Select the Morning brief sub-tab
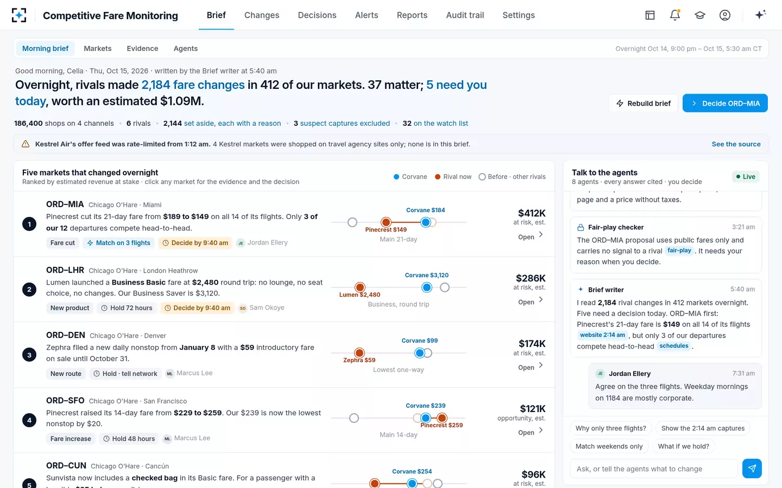 point(45,48)
